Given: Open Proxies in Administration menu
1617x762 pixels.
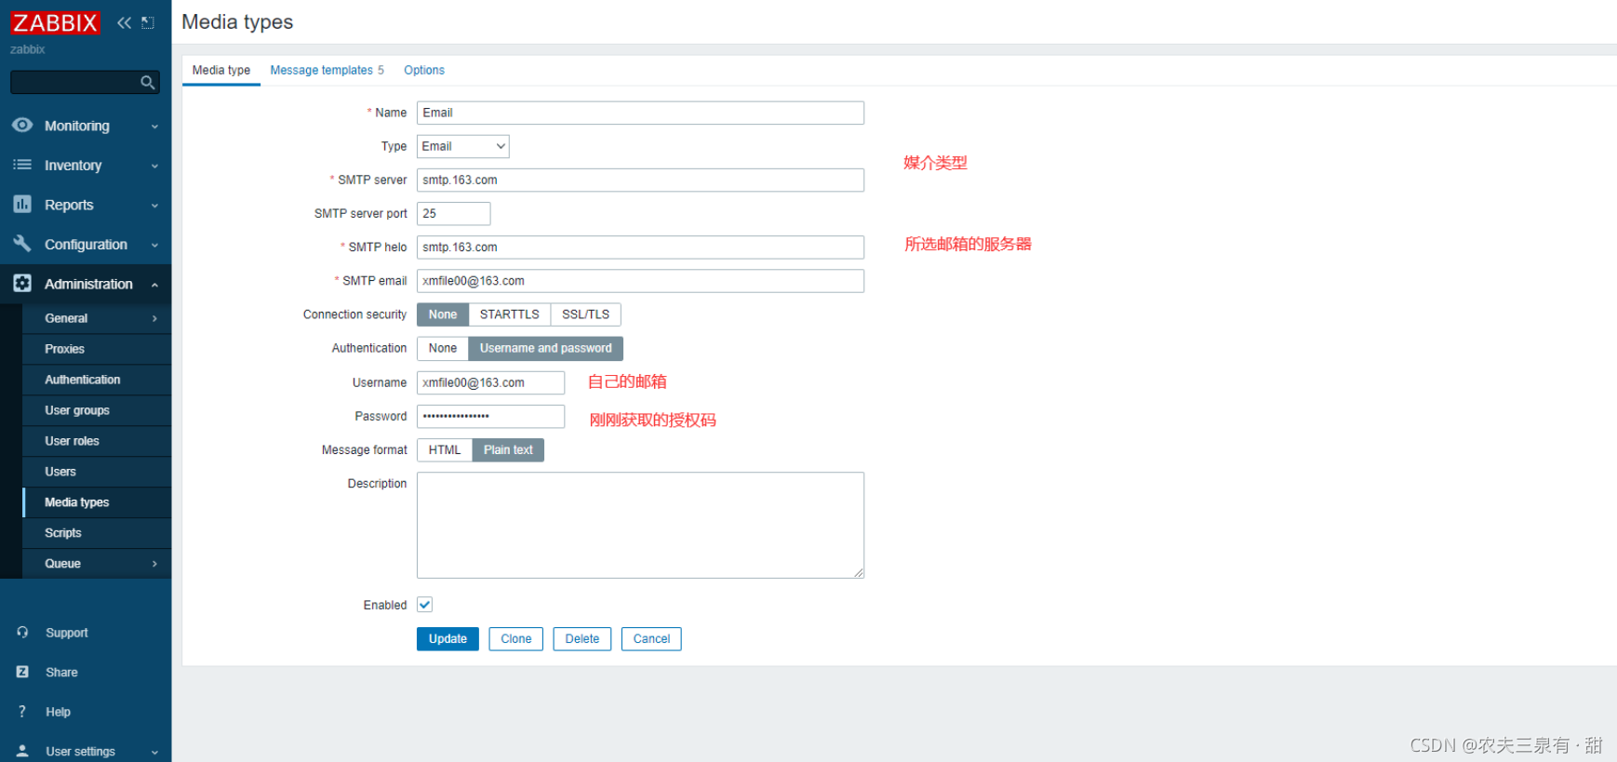Looking at the screenshot, I should pos(97,349).
